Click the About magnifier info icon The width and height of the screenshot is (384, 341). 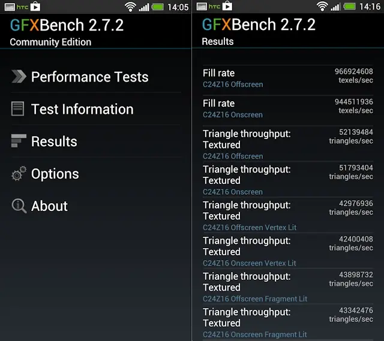click(19, 206)
